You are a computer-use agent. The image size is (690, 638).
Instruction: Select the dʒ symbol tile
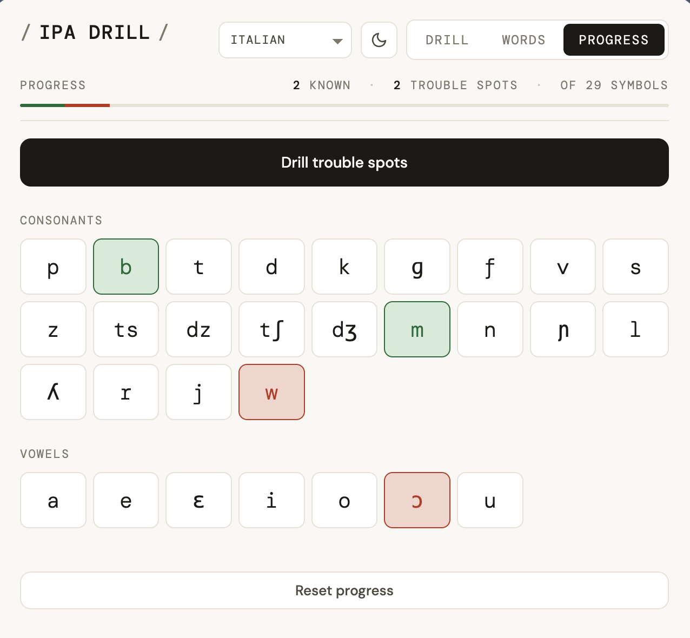(x=344, y=329)
